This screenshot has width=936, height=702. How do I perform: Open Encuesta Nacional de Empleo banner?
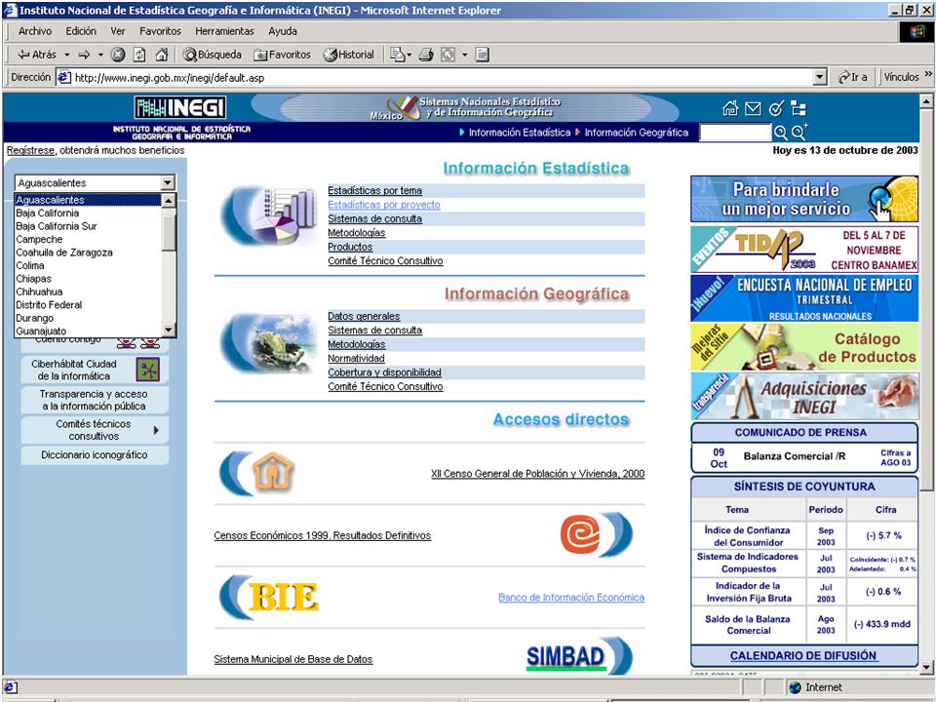tap(804, 298)
